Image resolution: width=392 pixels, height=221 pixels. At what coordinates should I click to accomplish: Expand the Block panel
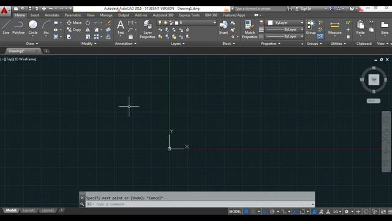pyautogui.click(x=228, y=44)
